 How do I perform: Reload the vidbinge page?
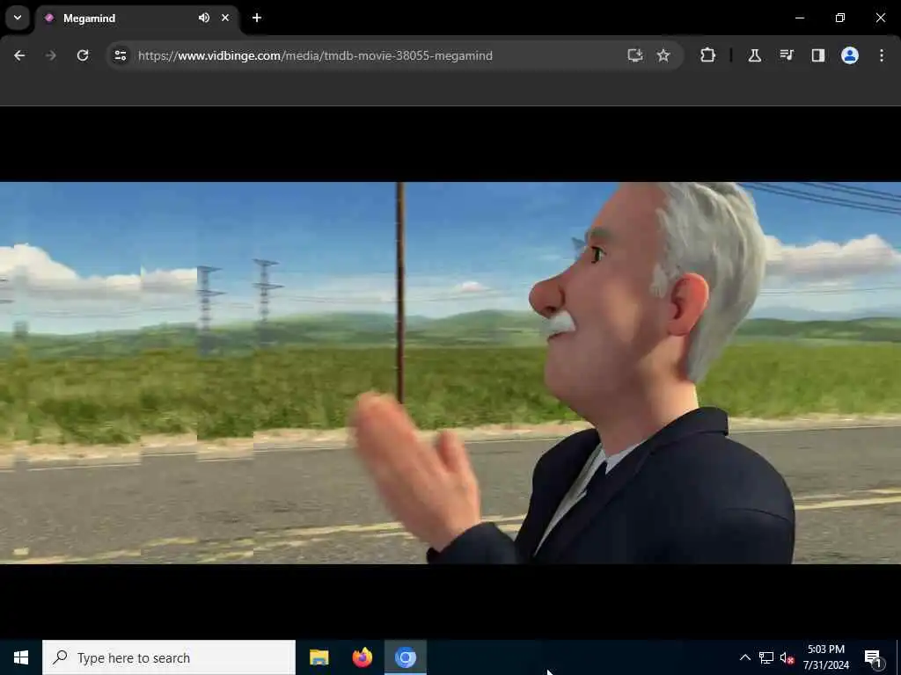coord(83,55)
